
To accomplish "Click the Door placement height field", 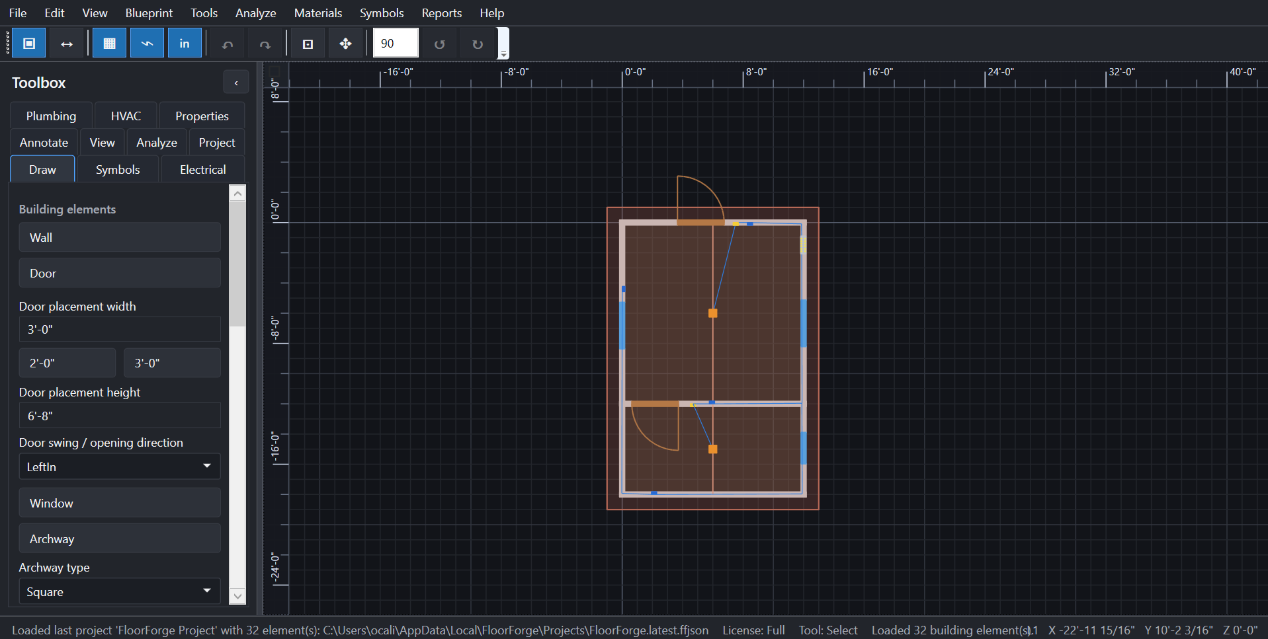I will [120, 416].
